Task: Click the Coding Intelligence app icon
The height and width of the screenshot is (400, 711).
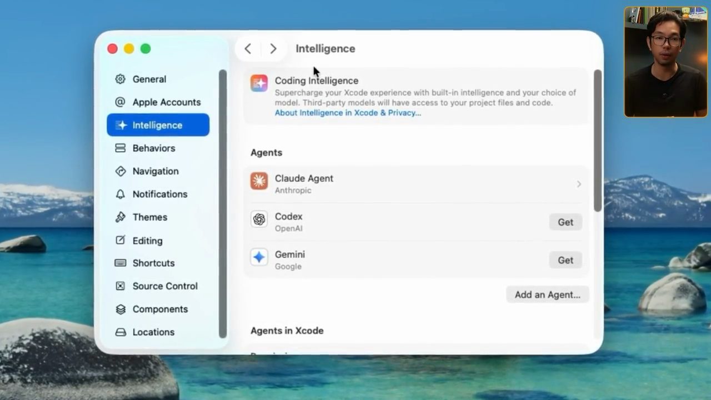Action: [x=259, y=83]
